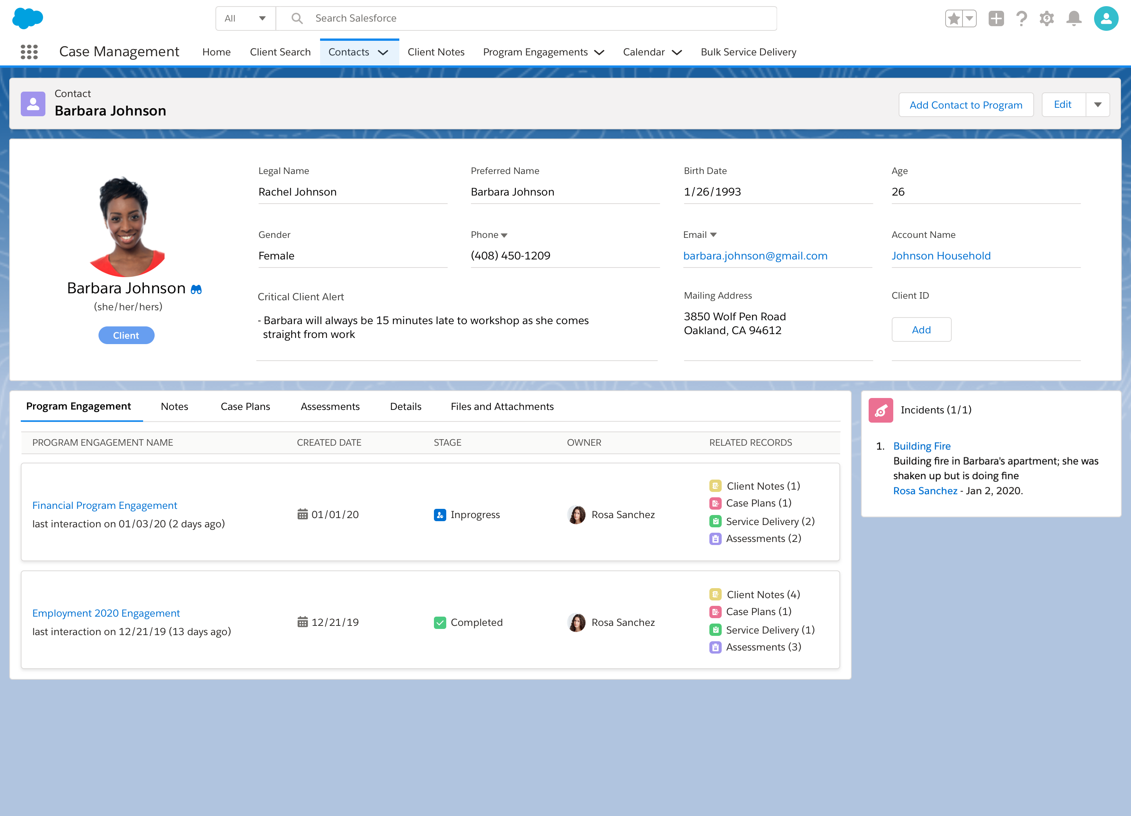
Task: Click Barbara Johnson's profile photo
Action: [127, 227]
